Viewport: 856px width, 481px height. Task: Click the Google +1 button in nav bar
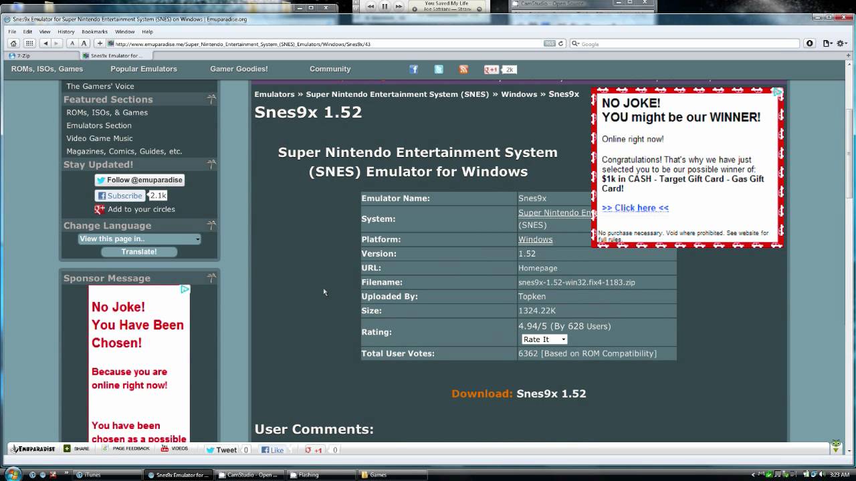click(x=492, y=69)
